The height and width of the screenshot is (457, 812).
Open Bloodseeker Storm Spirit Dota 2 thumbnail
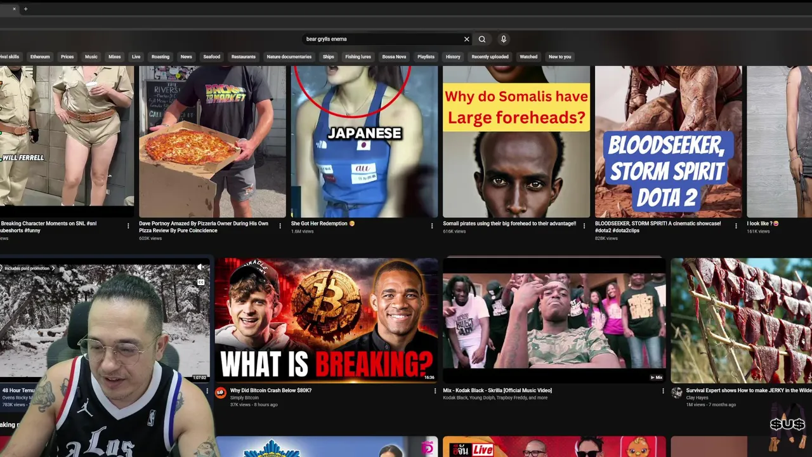coord(668,141)
